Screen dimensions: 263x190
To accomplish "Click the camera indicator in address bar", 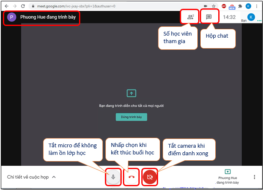I will tap(205, 6).
